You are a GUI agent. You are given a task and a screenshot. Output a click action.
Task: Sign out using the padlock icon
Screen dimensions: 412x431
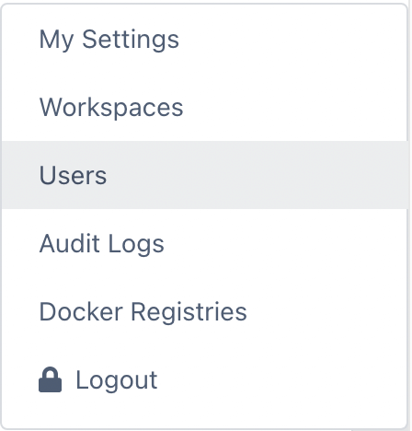pyautogui.click(x=50, y=379)
